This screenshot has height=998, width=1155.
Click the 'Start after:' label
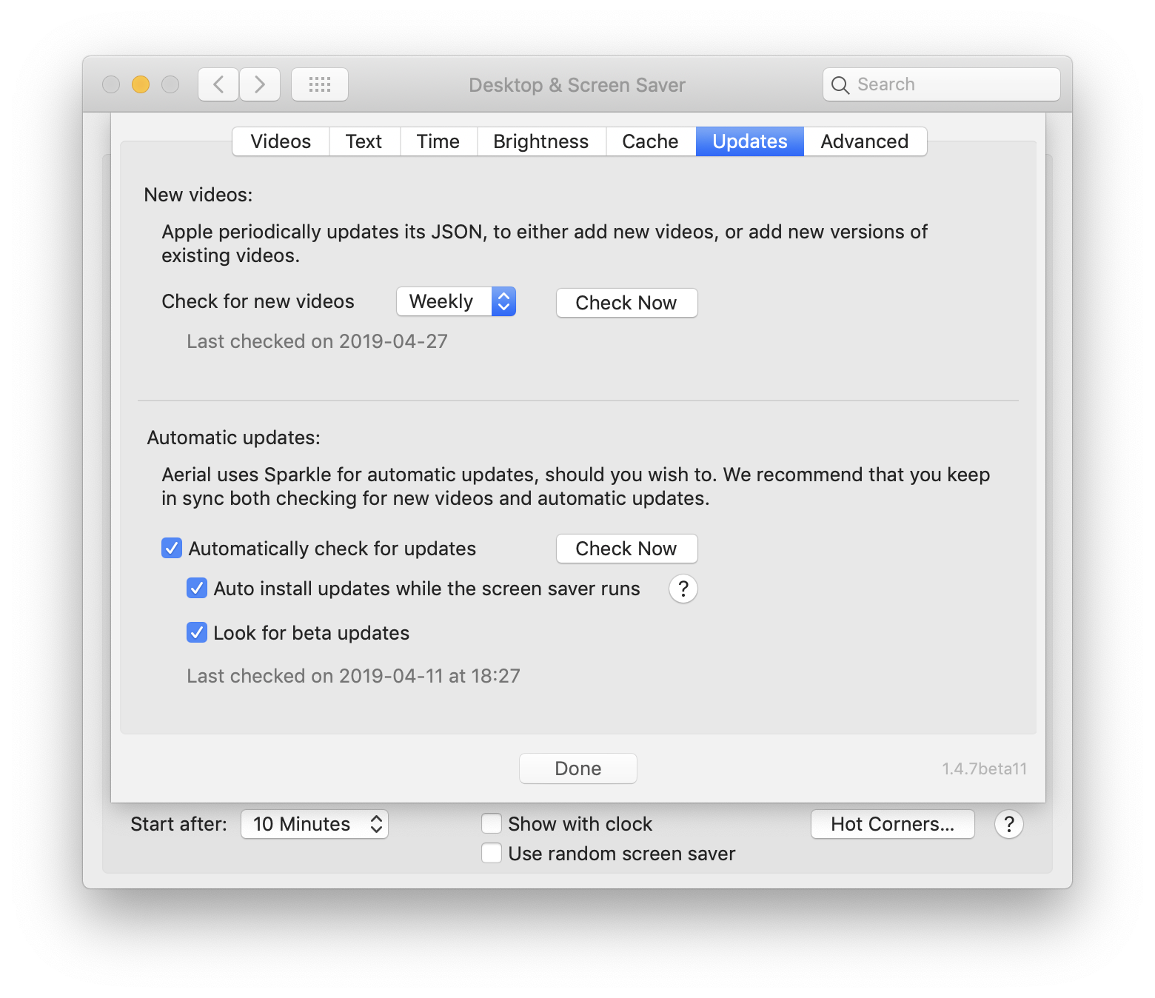[179, 824]
